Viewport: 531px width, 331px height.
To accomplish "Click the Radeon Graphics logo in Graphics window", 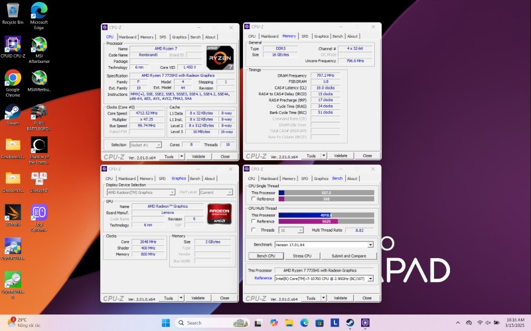I will 220,214.
